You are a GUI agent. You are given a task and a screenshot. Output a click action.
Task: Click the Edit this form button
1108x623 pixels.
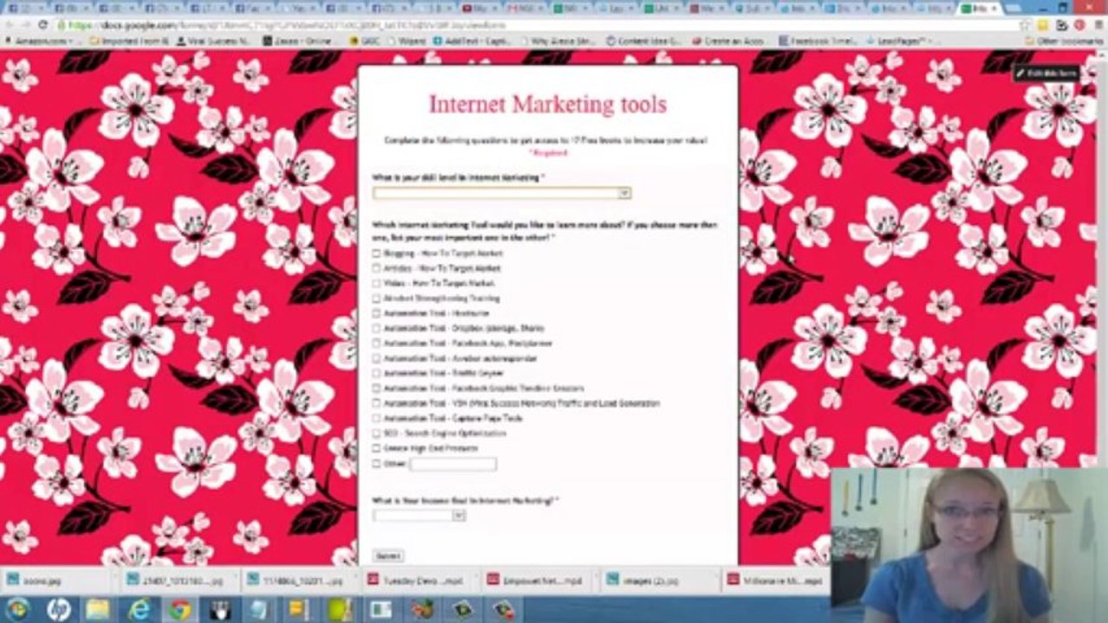pyautogui.click(x=1046, y=74)
